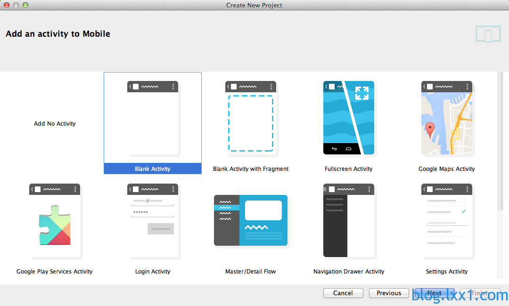
Task: Click the Google Play Services Activity label
Action: tap(55, 271)
